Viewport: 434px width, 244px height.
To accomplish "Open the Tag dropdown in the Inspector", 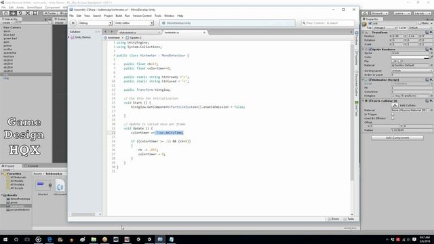I will point(384,28).
